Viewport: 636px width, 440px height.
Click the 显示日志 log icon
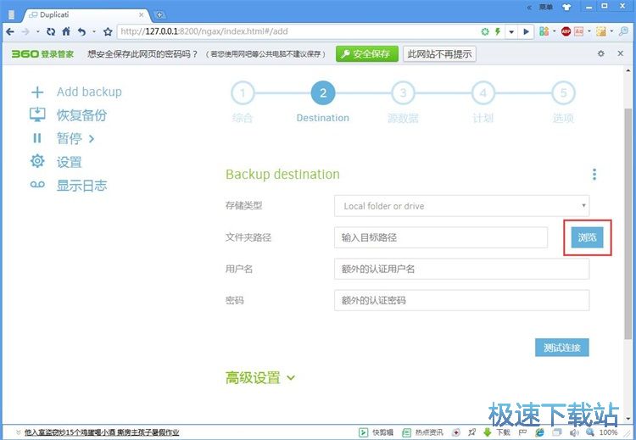coord(36,185)
